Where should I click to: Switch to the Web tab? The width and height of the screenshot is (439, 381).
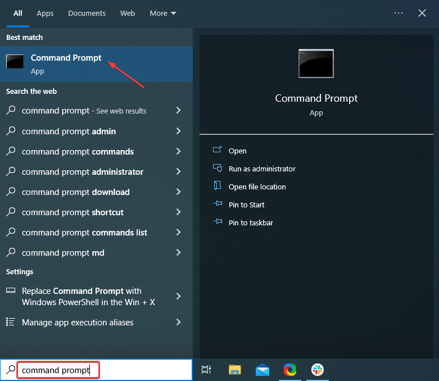[128, 13]
